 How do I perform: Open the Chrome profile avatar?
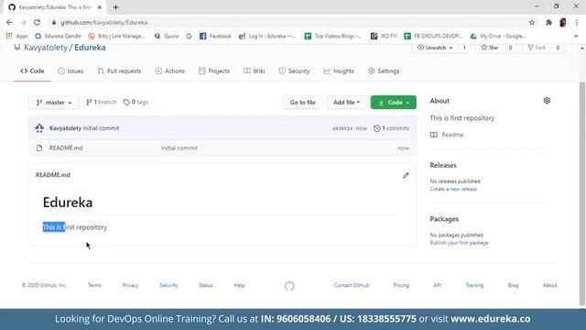[x=563, y=22]
